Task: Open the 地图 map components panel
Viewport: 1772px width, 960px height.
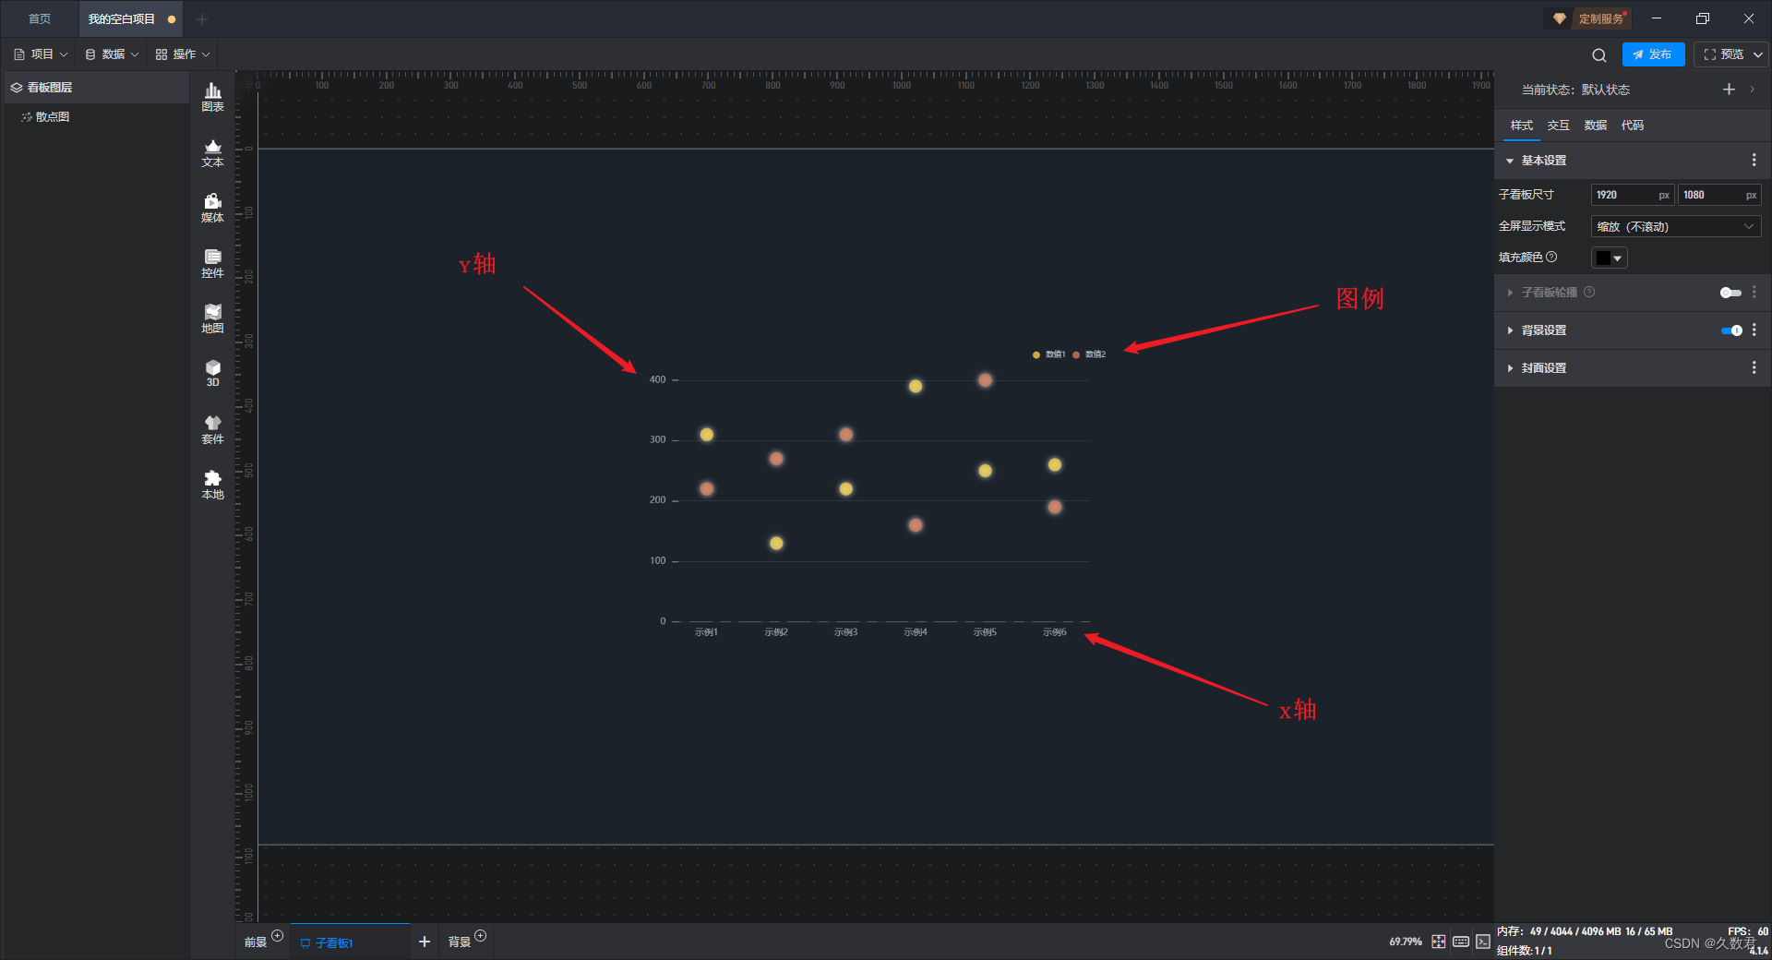Action: click(x=212, y=318)
